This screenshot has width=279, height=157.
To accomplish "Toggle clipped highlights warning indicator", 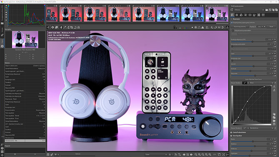I will click(x=203, y=27).
